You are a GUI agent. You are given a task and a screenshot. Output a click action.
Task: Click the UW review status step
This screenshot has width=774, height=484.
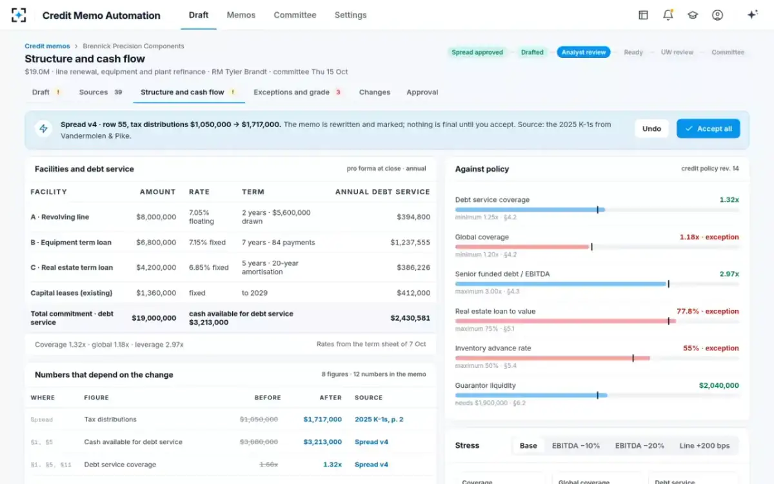tap(678, 52)
